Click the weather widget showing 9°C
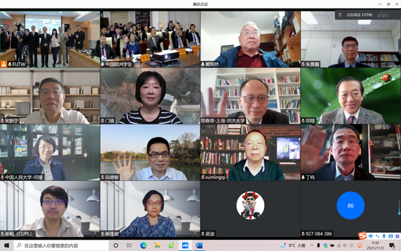Image resolution: width=401 pixels, height=251 pixels. (x=293, y=246)
